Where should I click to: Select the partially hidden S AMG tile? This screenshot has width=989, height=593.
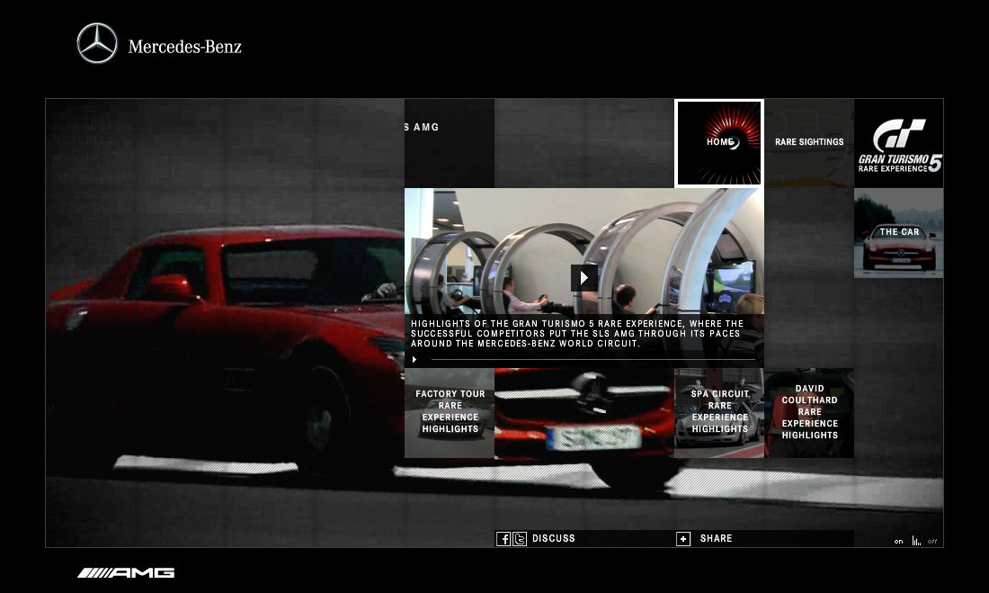[x=449, y=143]
